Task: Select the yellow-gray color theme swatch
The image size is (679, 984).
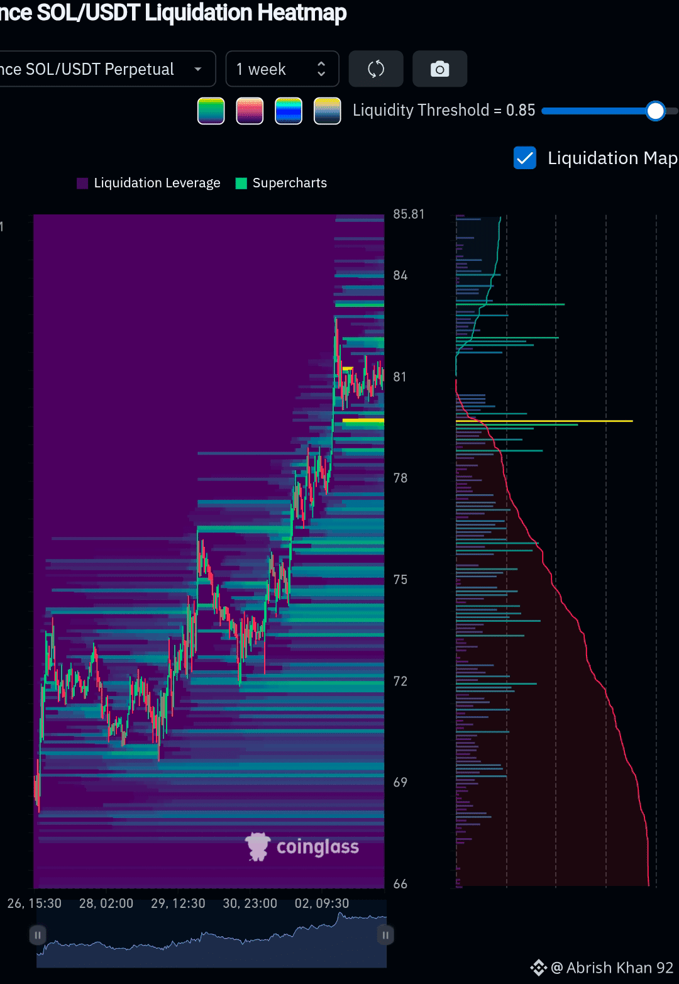Action: pyautogui.click(x=328, y=111)
